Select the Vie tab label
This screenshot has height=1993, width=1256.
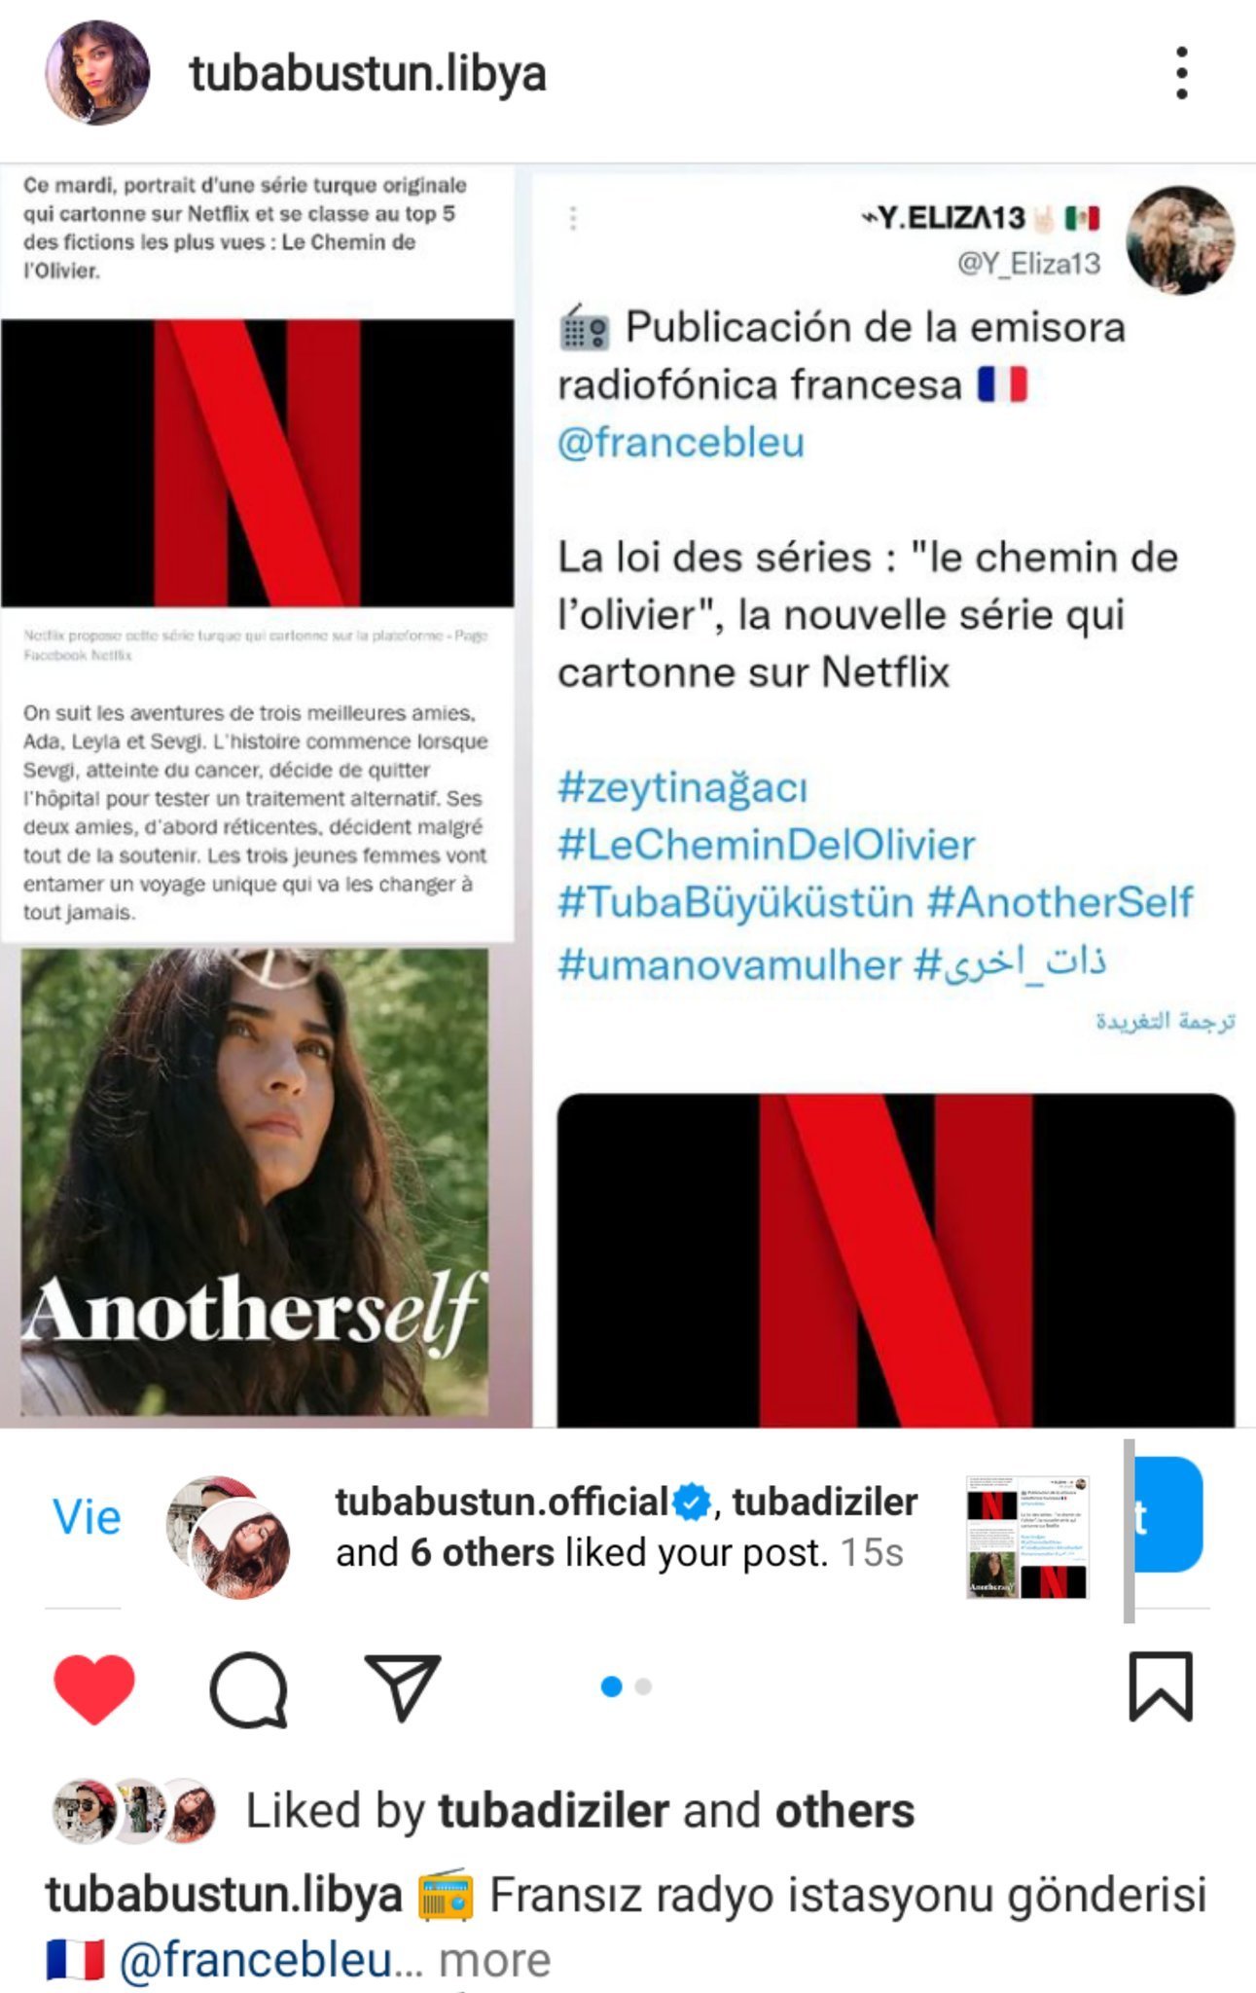pos(87,1517)
